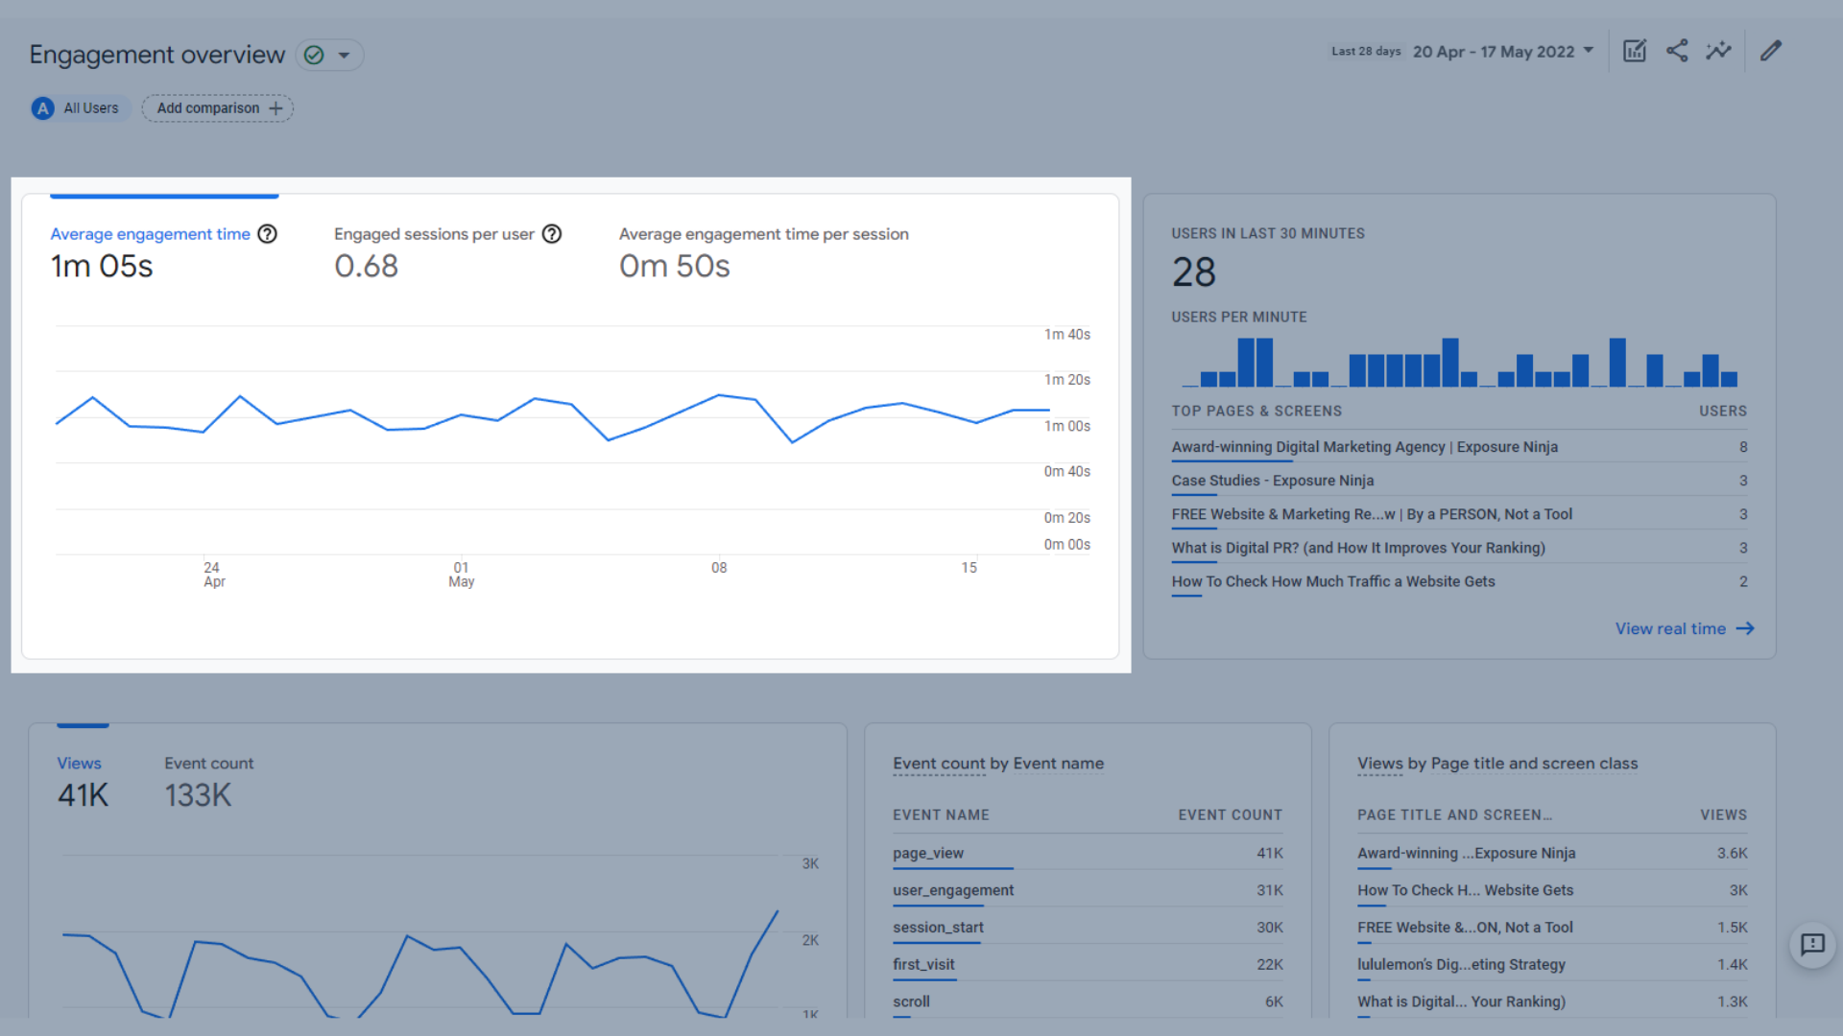The image size is (1843, 1036).
Task: Click the edit pencil icon
Action: (1771, 51)
